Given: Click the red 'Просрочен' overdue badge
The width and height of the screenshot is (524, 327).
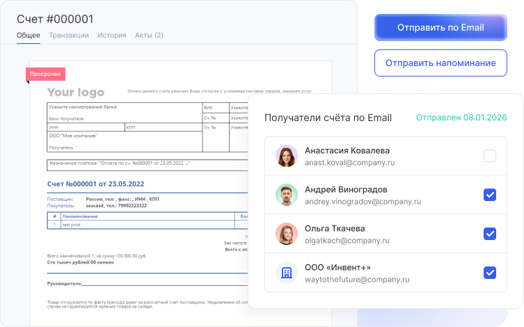Looking at the screenshot, I should tap(46, 74).
